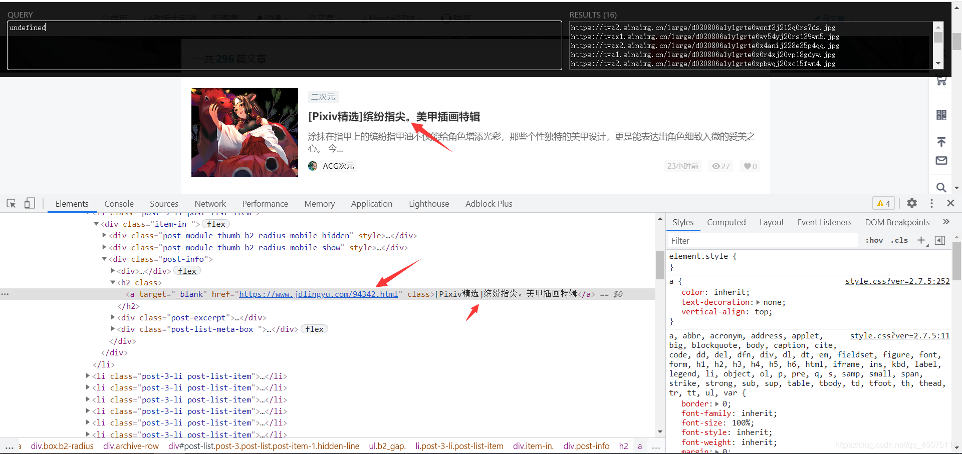Click the heart likes icon showing 0
The height and width of the screenshot is (454, 962).
coord(747,166)
